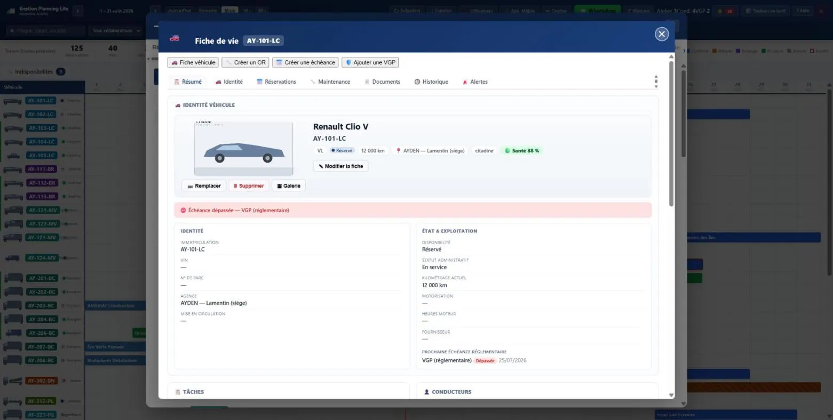
Task: Click Ajouter une VGP
Action: pyautogui.click(x=370, y=62)
